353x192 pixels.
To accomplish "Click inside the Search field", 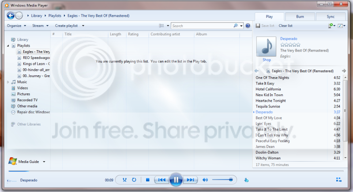I will click(202, 26).
